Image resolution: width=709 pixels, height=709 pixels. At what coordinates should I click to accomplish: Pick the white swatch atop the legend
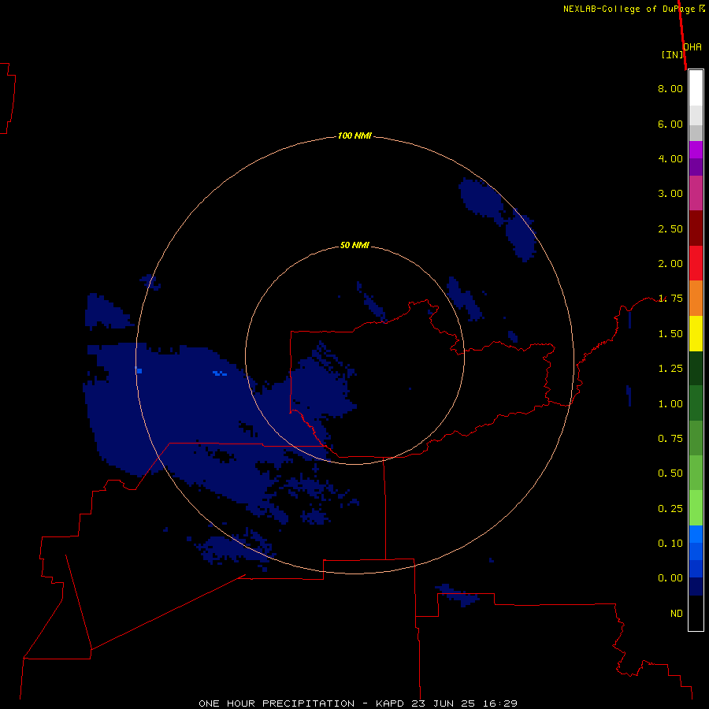(696, 88)
